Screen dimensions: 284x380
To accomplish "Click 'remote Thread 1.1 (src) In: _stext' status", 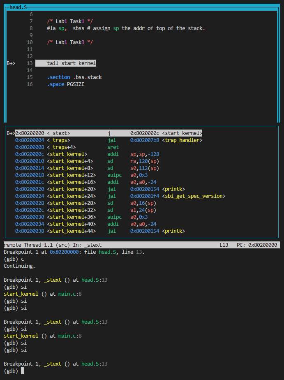I will tap(53, 245).
